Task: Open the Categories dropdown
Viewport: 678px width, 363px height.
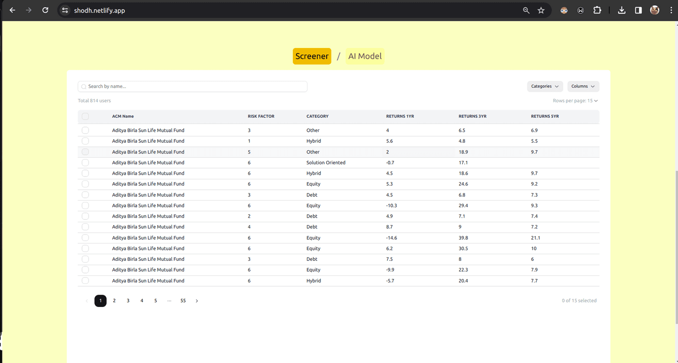Action: pyautogui.click(x=545, y=86)
